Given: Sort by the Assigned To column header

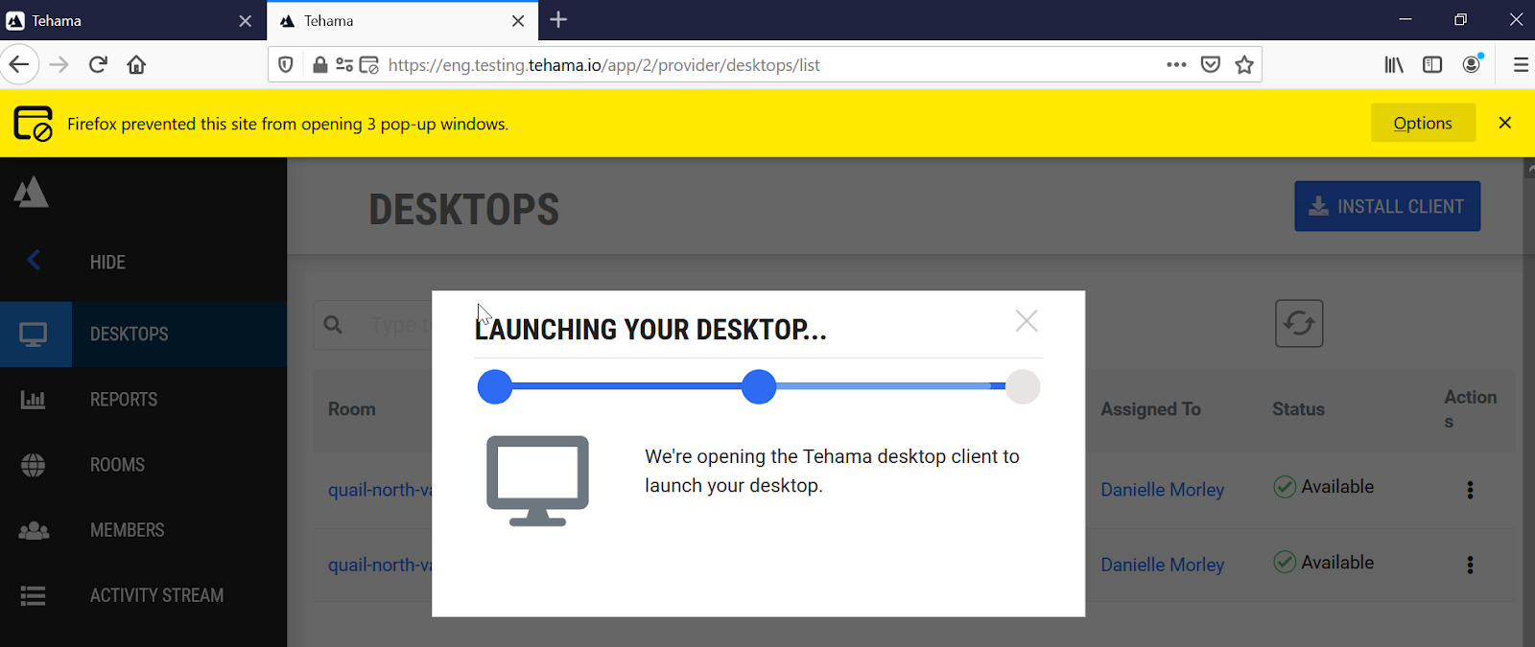Looking at the screenshot, I should (x=1150, y=409).
